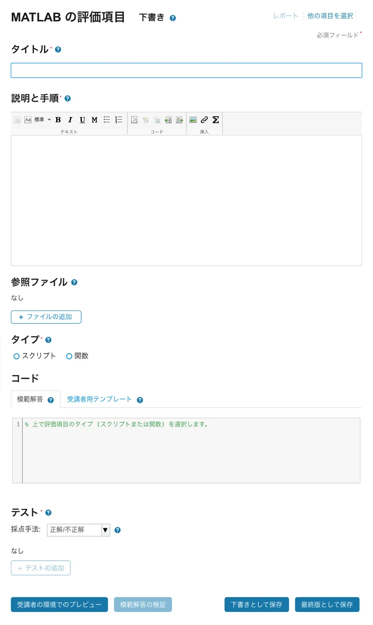Click 下書きとして保存 button
This screenshot has width=373, height=625.
point(257,604)
